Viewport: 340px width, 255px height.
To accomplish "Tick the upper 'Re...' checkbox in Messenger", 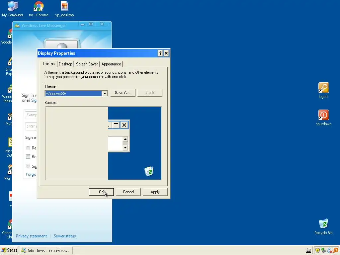I will pyautogui.click(x=28, y=148).
